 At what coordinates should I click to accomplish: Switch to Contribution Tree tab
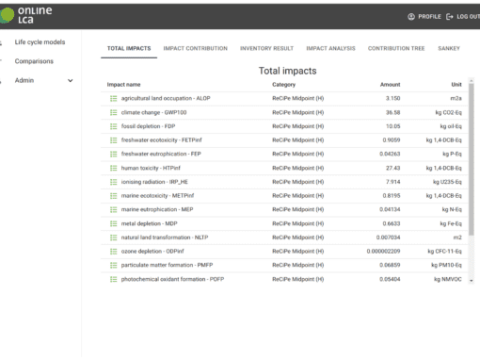(x=396, y=48)
